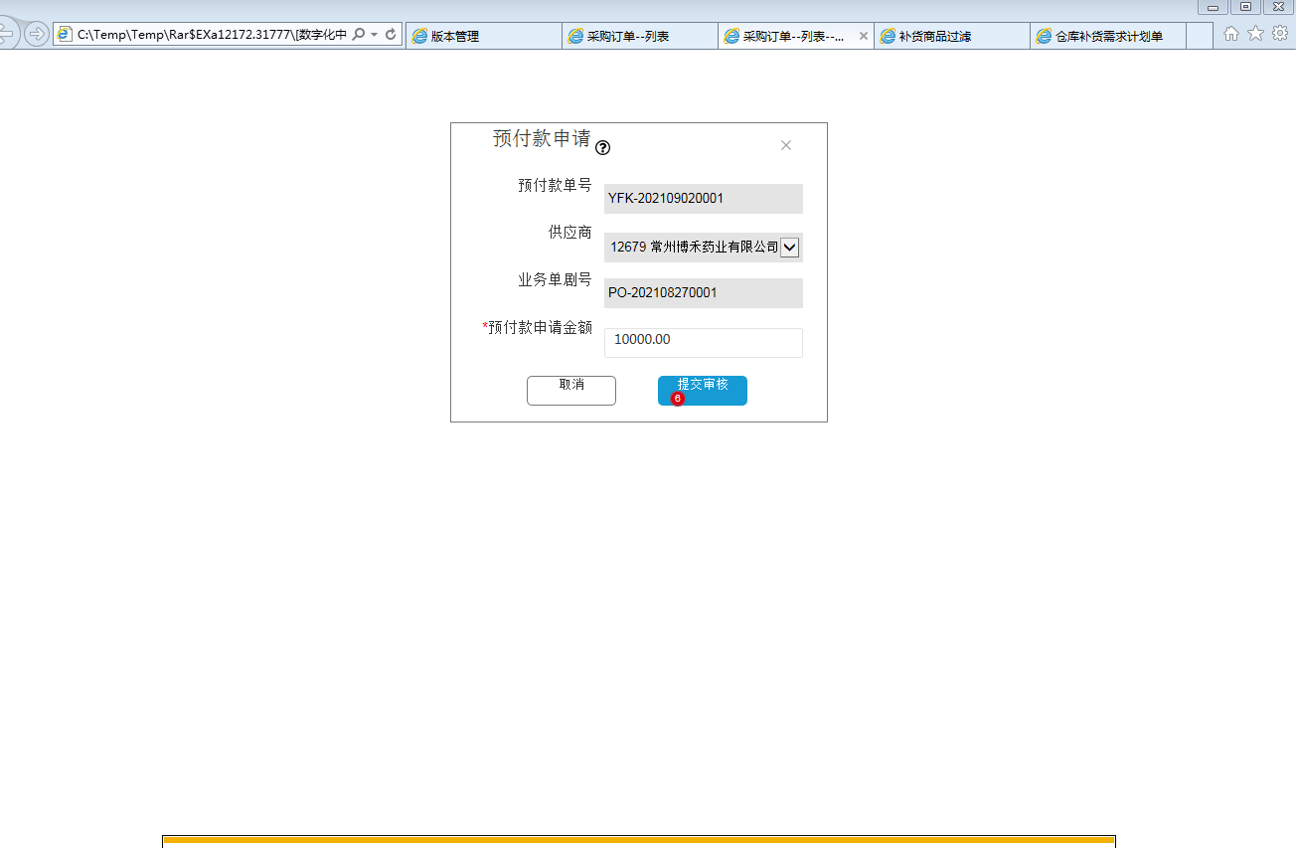Viewport: 1296px width, 848px height.
Task: Click the 预付款申请 dialog title
Action: pyautogui.click(x=542, y=138)
